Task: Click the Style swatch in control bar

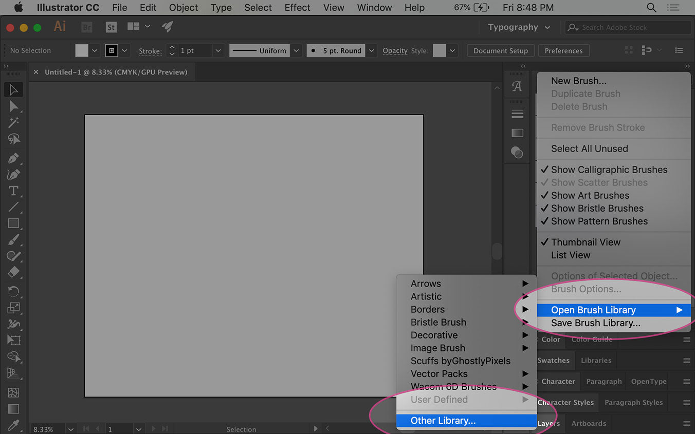Action: (x=440, y=50)
